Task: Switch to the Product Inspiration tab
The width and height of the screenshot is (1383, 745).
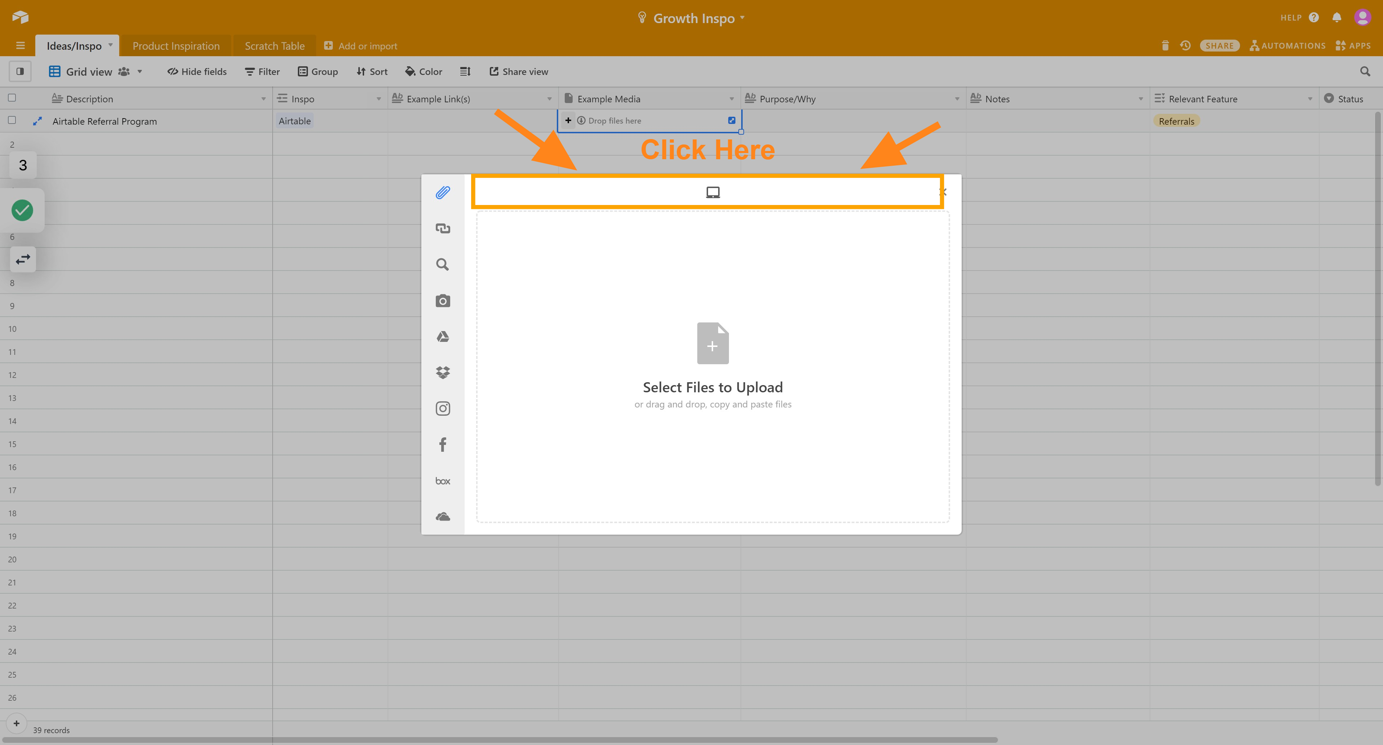Action: (176, 46)
